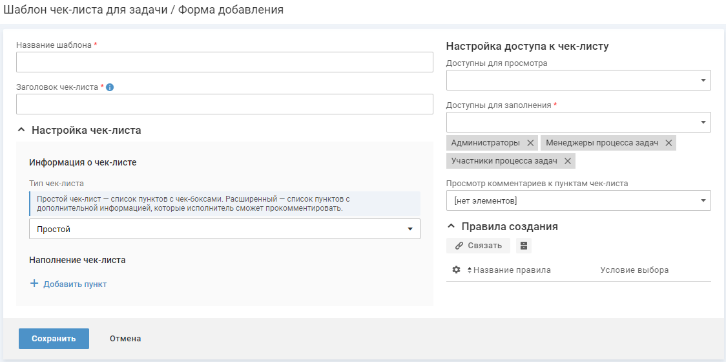This screenshot has height=362, width=726.
Task: Collapse the Настройка чек-листа section
Action: coord(21,130)
